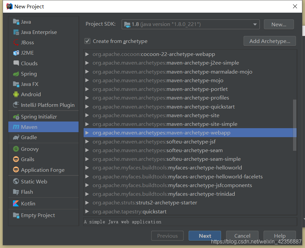Close the New Project dialog

pos(295,6)
